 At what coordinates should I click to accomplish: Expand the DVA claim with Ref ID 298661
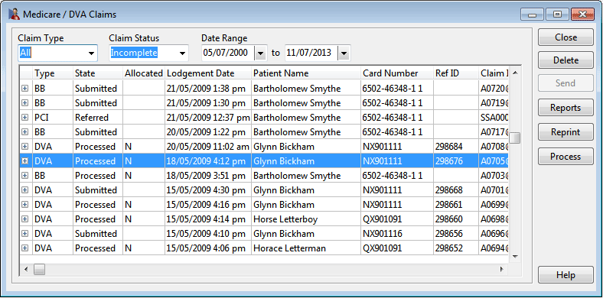point(25,205)
